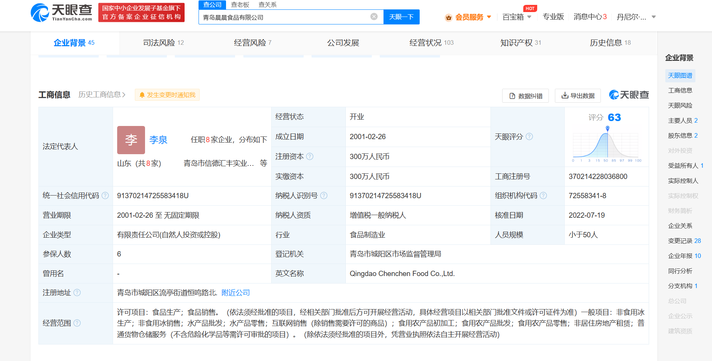The image size is (712, 361).
Task: Clear the search box with the X icon
Action: click(374, 17)
